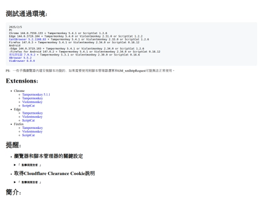Click the Android label in code block

[x=15, y=45]
